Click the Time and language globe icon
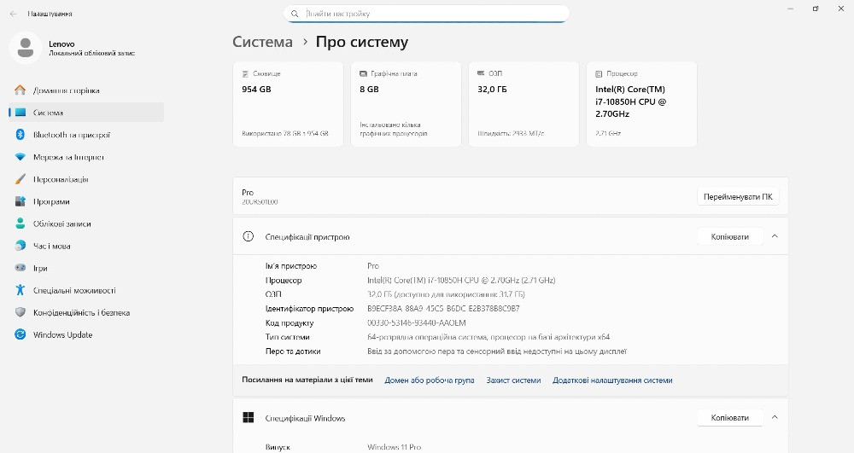Image resolution: width=854 pixels, height=453 pixels. tap(20, 246)
